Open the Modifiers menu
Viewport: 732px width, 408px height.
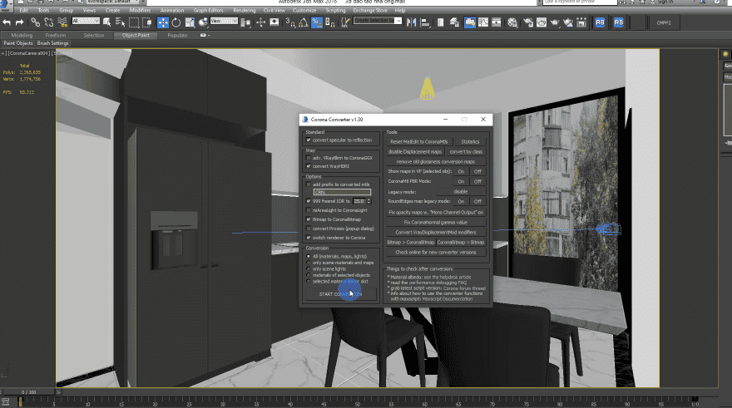[140, 10]
